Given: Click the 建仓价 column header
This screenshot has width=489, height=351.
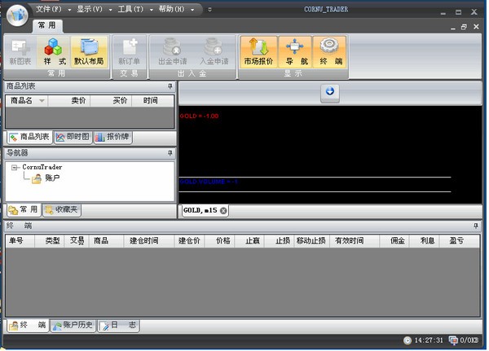Looking at the screenshot, I should [x=189, y=240].
